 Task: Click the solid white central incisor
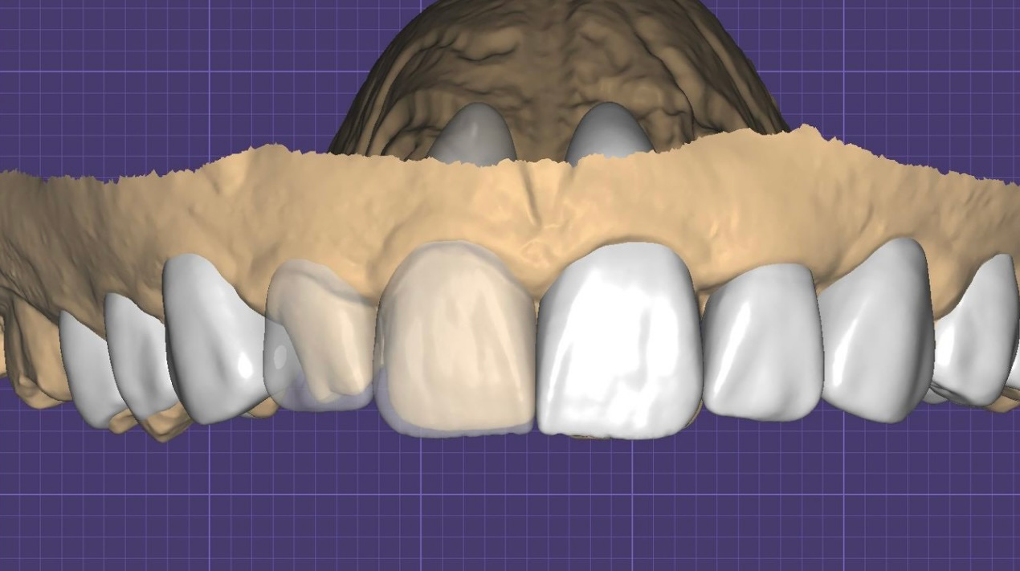(617, 341)
